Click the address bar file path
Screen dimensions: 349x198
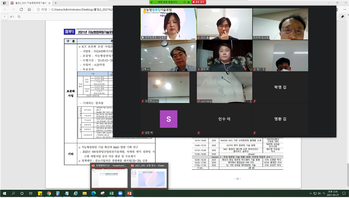82,9
